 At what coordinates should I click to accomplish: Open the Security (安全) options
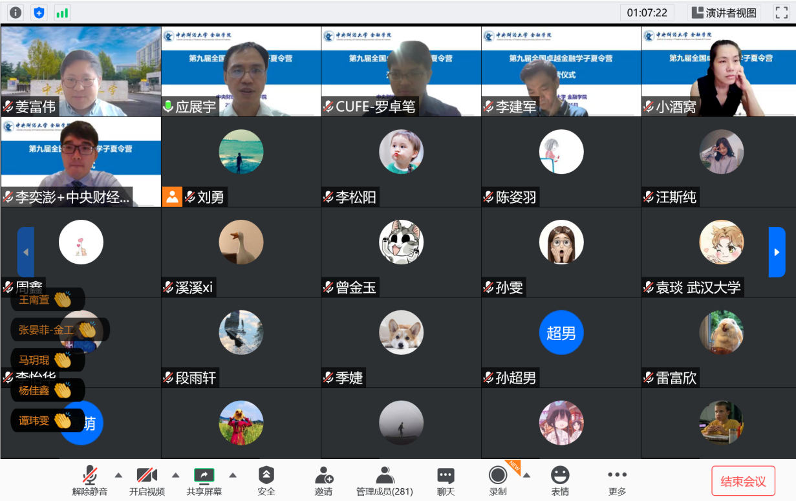[x=266, y=481]
